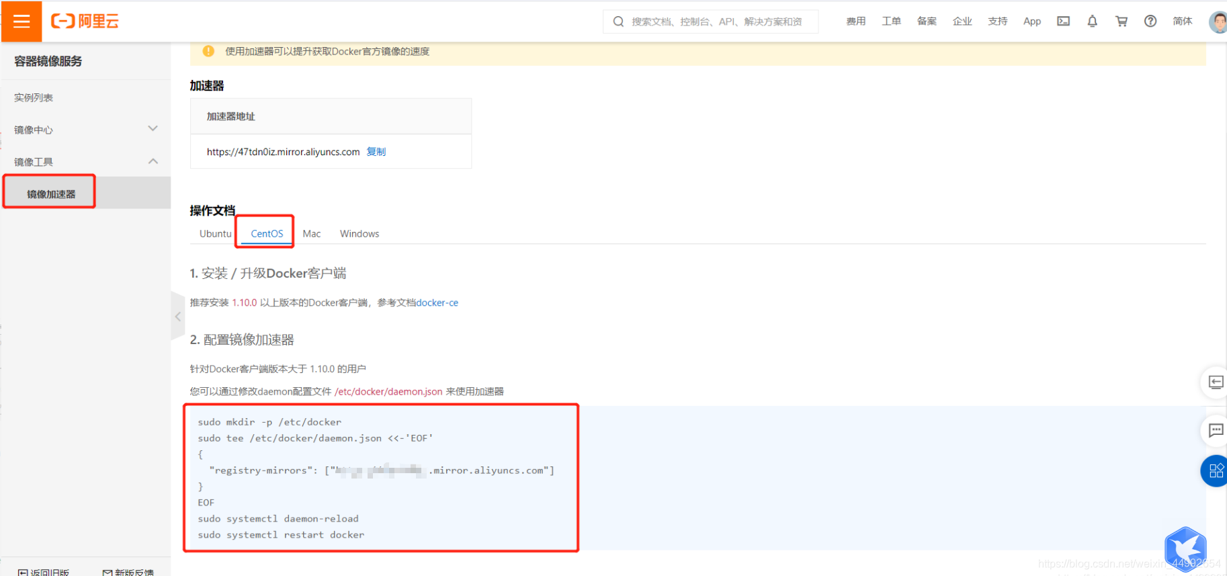Screen dimensions: 1227x576
Task: Click the Alibaba Cloud logo
Action: (x=85, y=22)
